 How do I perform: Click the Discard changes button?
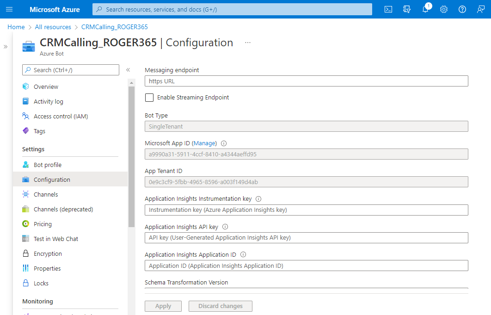click(x=220, y=306)
